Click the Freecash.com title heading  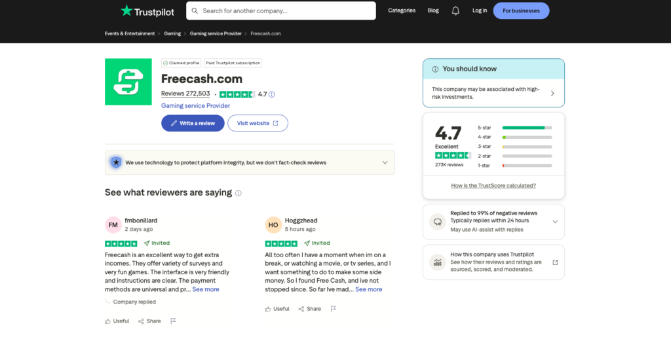(202, 79)
